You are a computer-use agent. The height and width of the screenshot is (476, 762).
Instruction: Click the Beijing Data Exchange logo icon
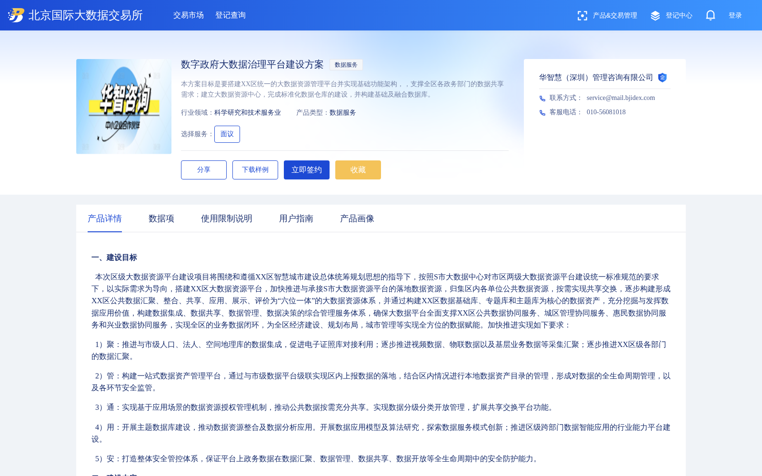pos(16,15)
